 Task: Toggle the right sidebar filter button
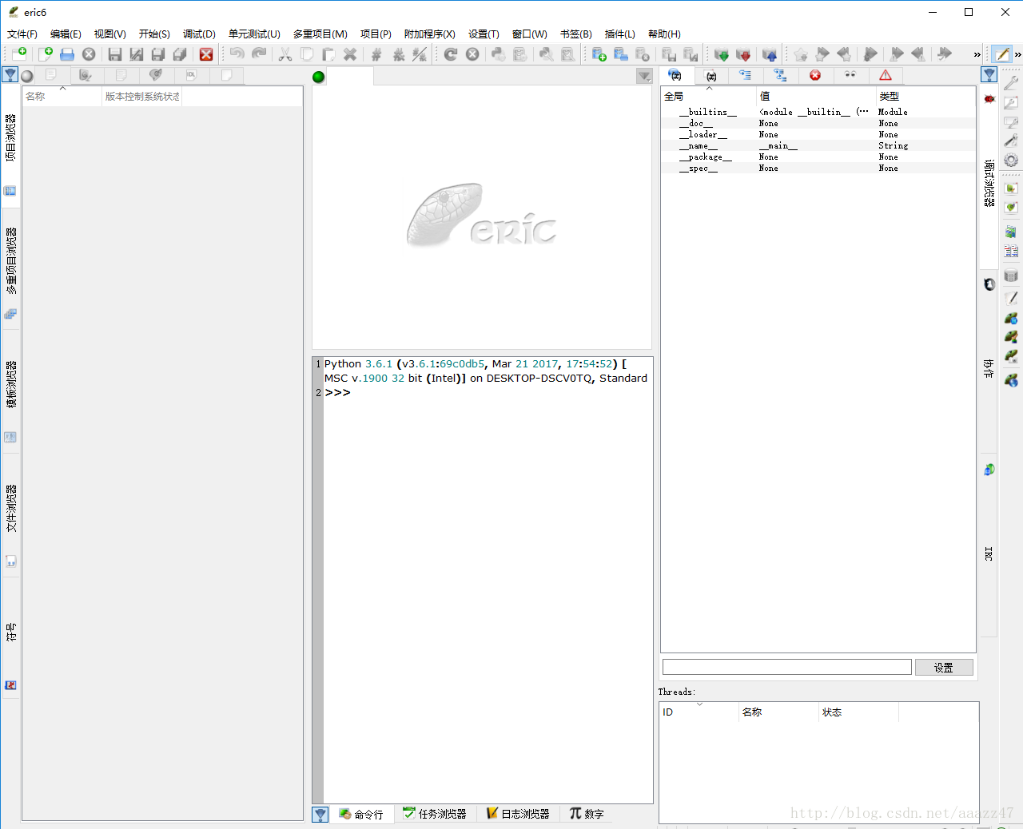click(x=989, y=75)
